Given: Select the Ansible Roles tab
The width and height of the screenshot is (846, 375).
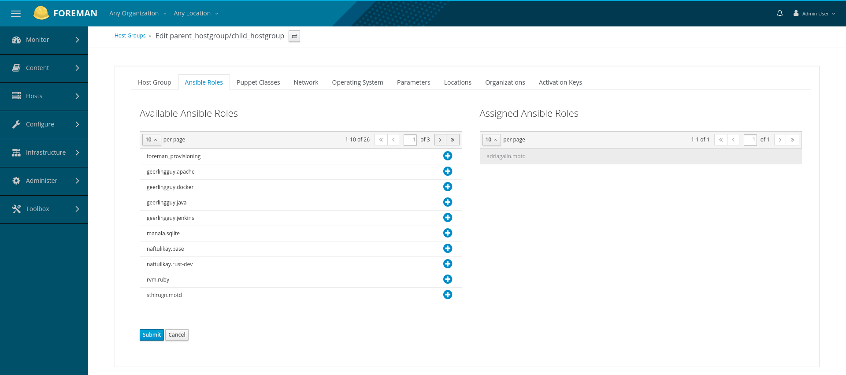Looking at the screenshot, I should [x=204, y=82].
